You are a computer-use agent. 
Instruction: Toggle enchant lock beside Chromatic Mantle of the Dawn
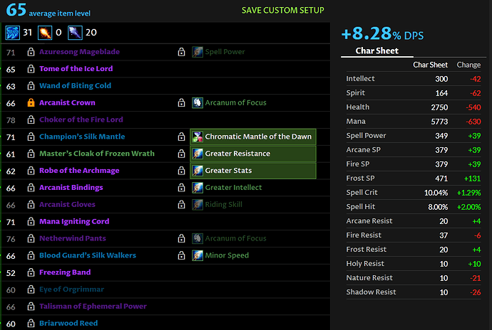coord(181,137)
